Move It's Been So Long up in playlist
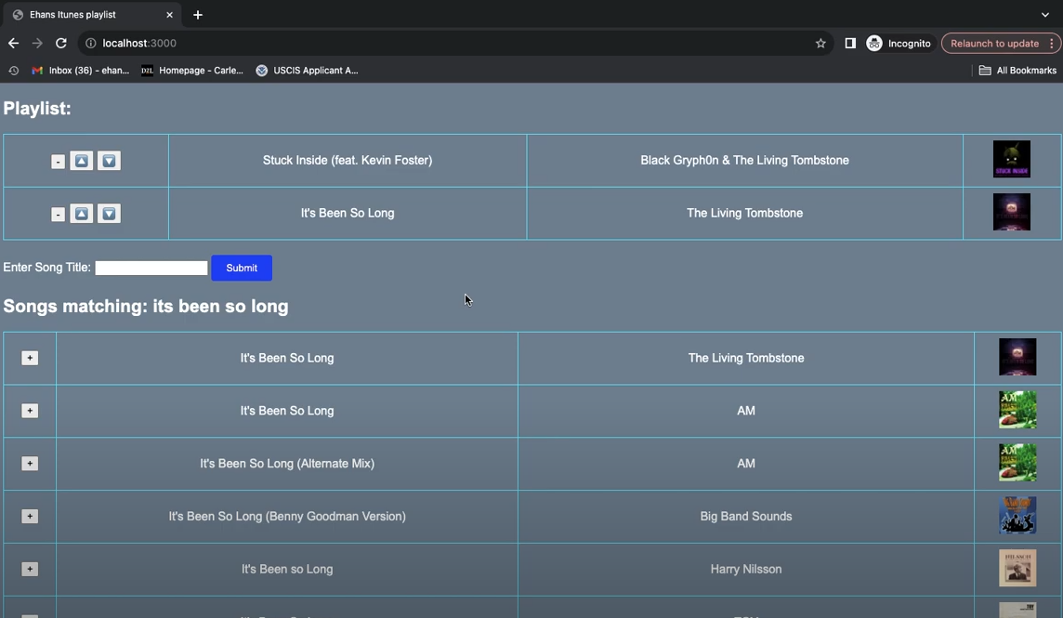This screenshot has width=1063, height=618. (x=82, y=214)
